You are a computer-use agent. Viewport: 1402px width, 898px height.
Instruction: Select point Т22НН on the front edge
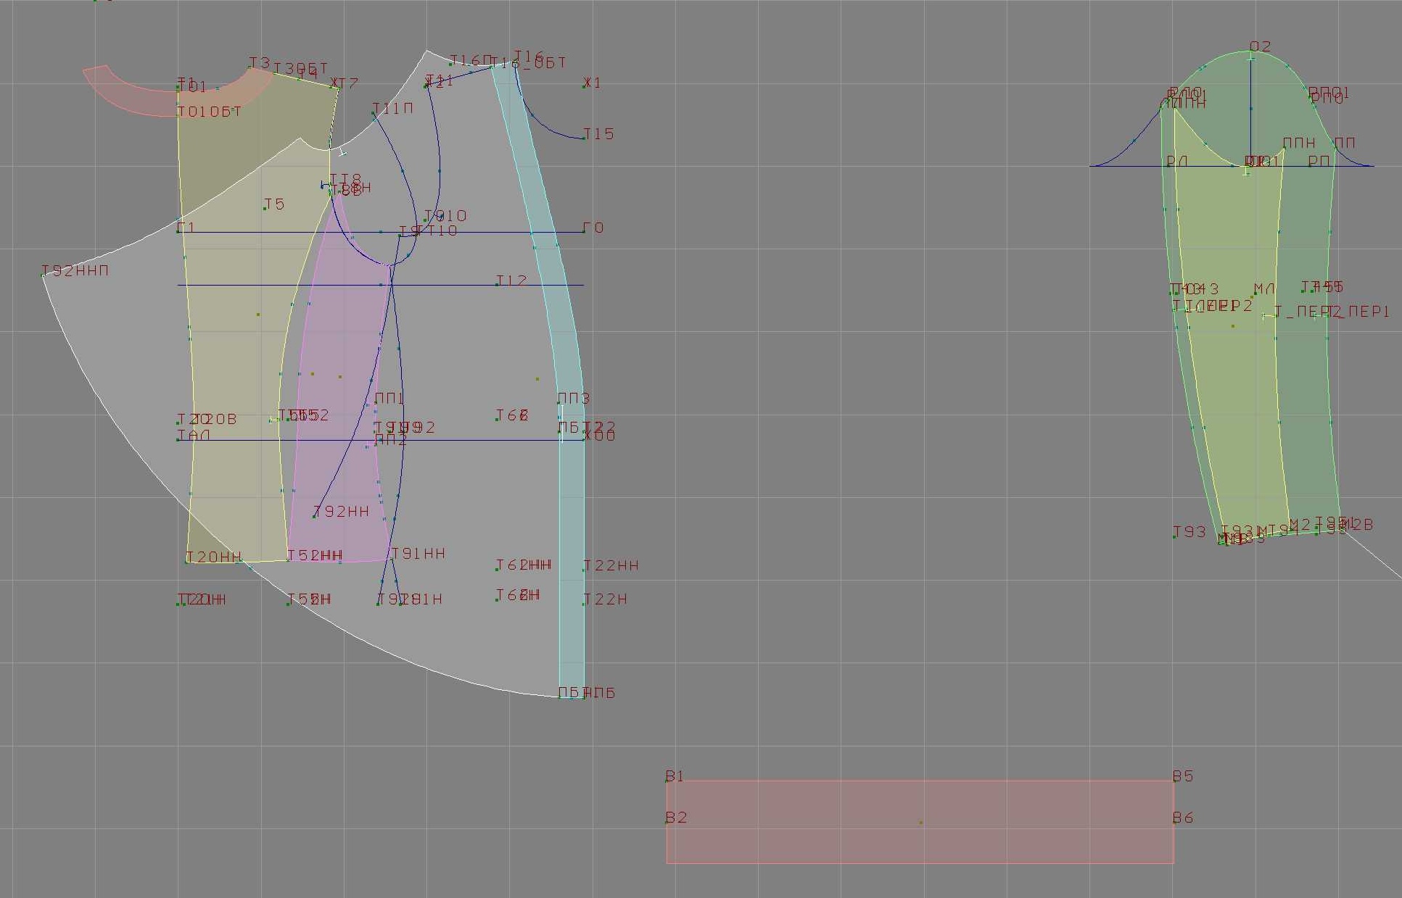click(584, 570)
